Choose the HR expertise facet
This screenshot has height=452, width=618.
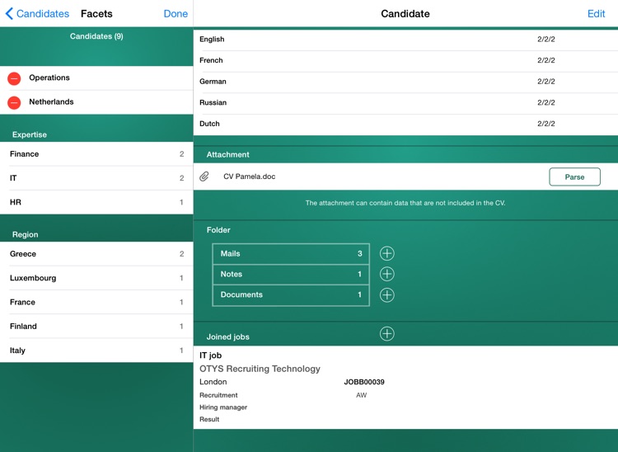(96, 202)
